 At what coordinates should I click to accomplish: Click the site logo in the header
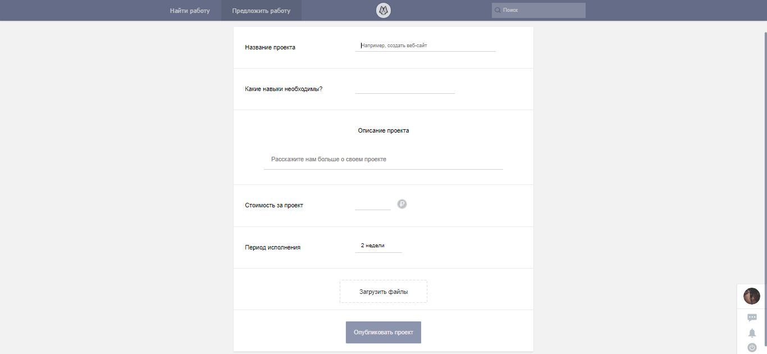[383, 10]
